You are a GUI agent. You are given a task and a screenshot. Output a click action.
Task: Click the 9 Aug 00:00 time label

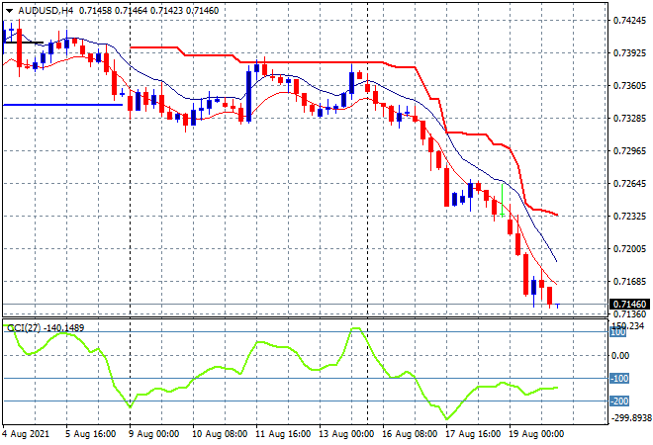tap(153, 434)
